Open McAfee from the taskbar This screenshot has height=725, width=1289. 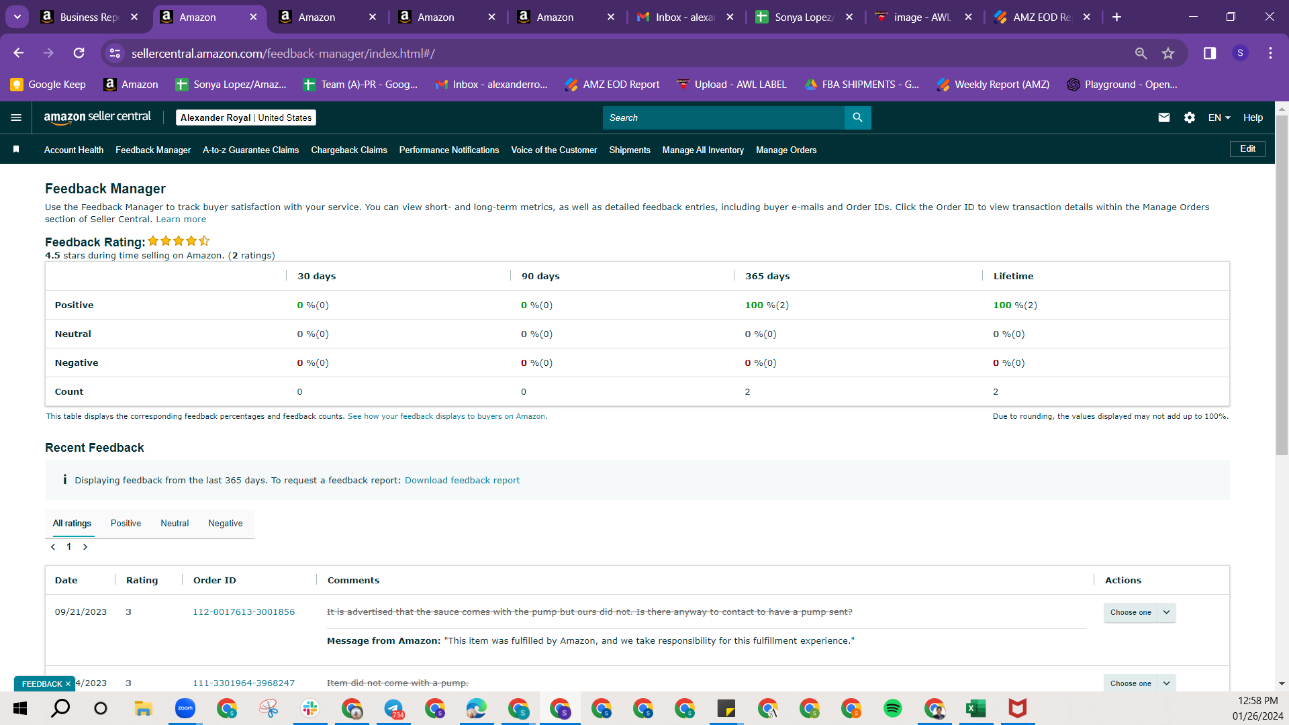(x=1017, y=708)
